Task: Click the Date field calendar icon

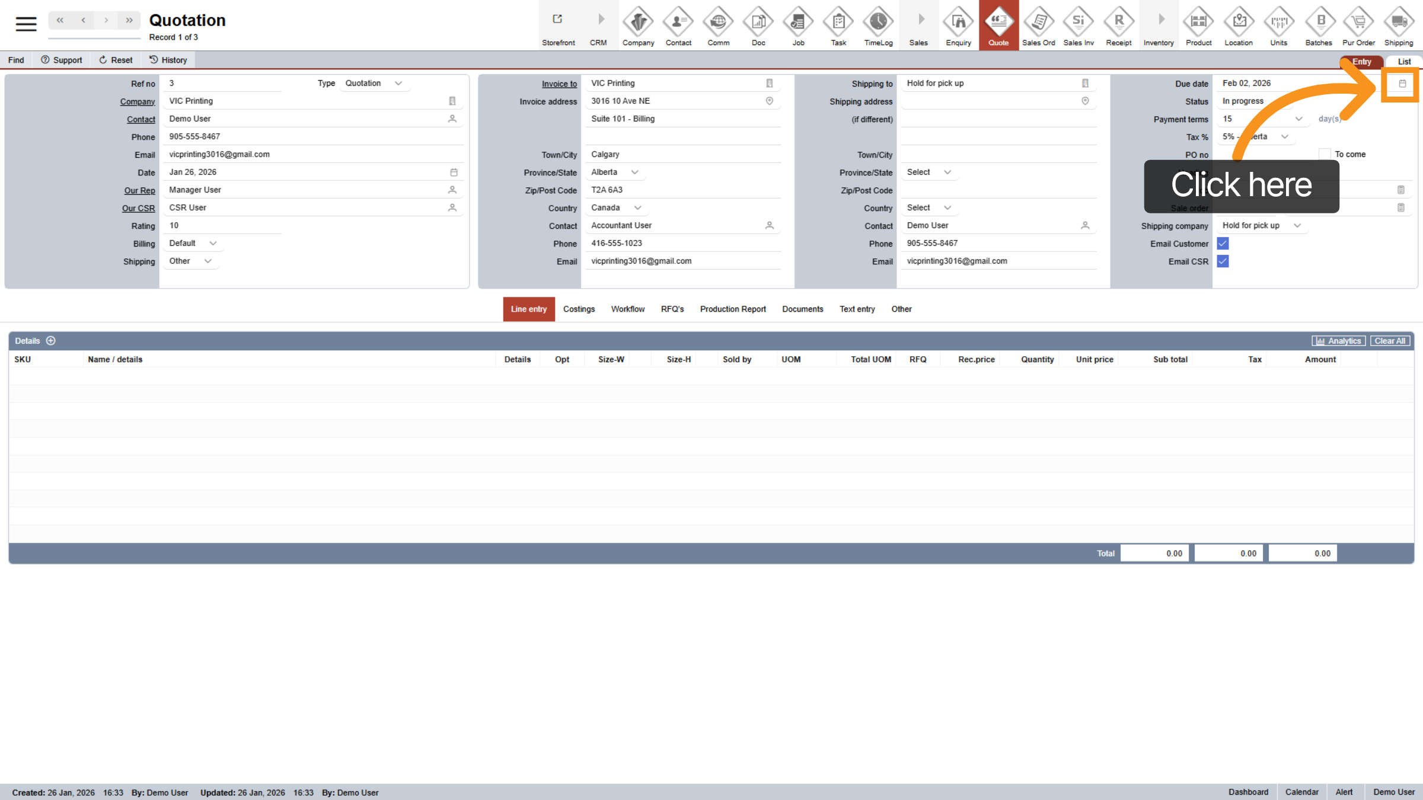Action: click(454, 172)
